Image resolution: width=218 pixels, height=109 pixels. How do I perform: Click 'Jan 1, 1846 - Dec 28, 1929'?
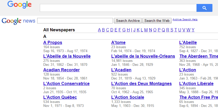point(132,65)
